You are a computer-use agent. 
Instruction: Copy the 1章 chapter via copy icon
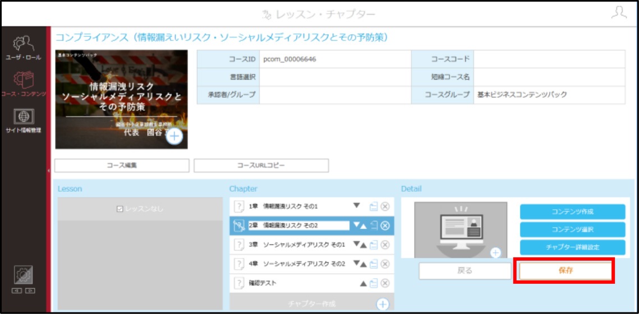(x=373, y=207)
